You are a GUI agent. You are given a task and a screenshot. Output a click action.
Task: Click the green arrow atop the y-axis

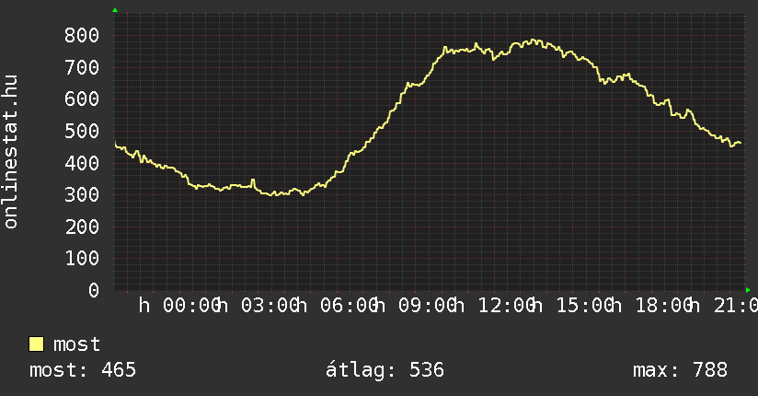tap(115, 10)
